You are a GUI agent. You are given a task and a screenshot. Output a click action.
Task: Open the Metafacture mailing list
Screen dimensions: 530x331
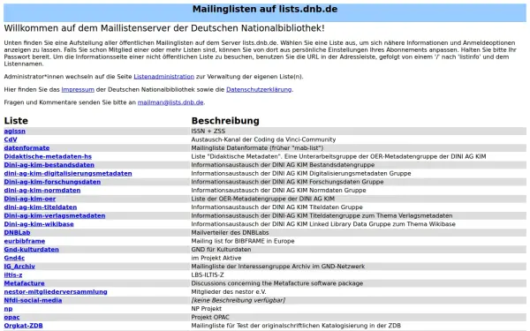tap(25, 283)
